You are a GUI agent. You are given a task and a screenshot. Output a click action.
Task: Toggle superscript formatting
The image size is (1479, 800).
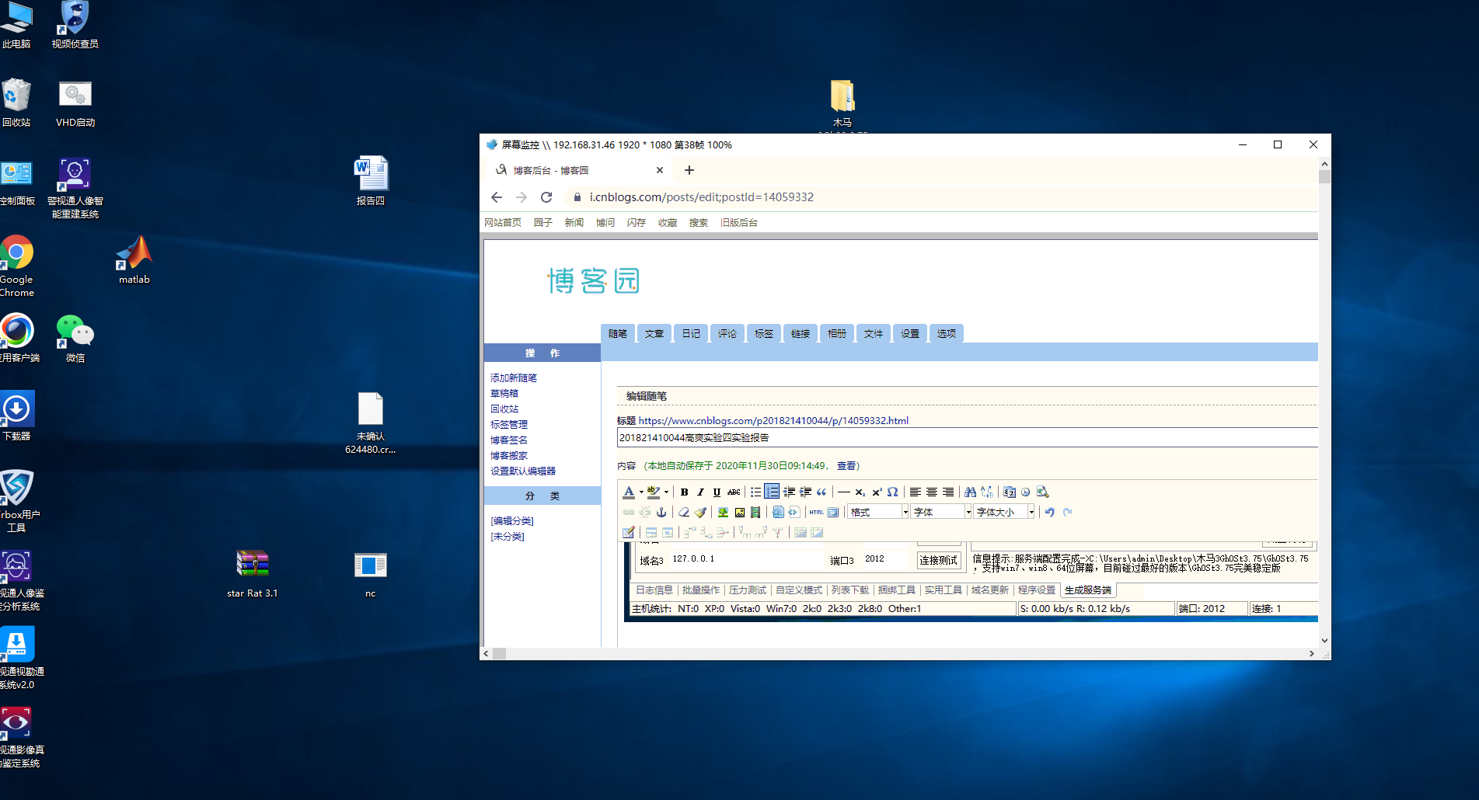877,492
